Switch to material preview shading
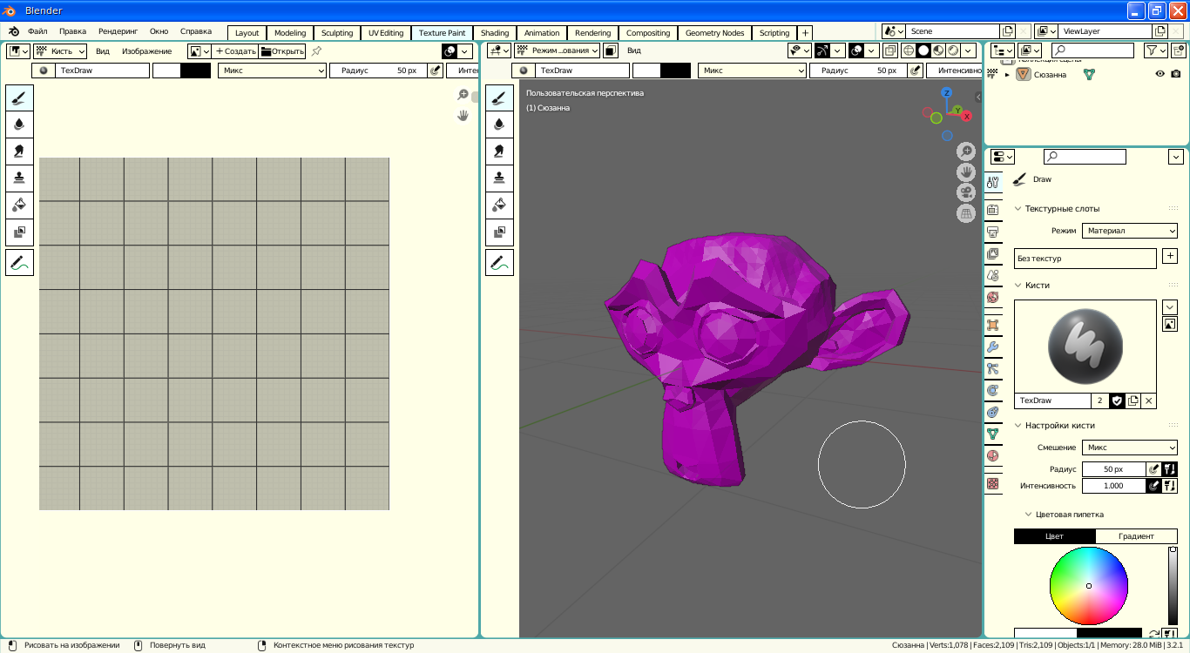Image resolution: width=1190 pixels, height=653 pixels. click(x=938, y=50)
